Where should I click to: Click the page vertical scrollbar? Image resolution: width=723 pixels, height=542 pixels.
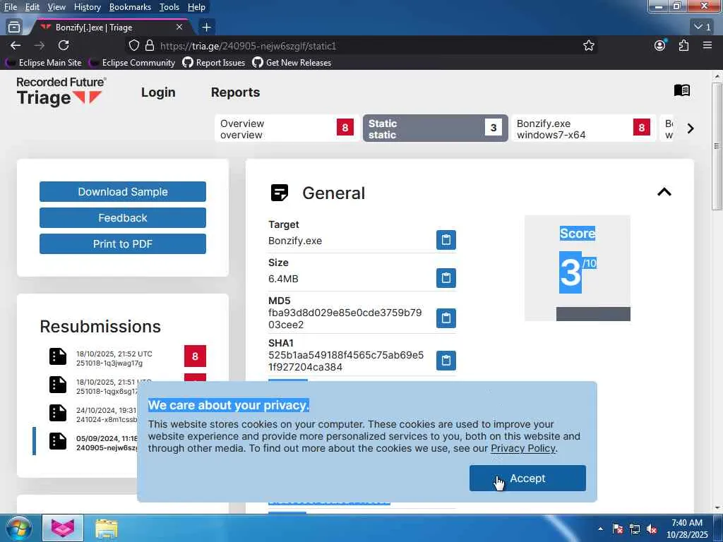pos(717,146)
